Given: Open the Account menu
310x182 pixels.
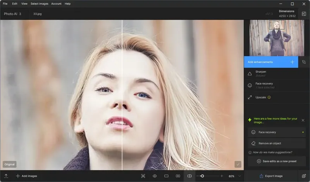Looking at the screenshot, I should coord(56,3).
